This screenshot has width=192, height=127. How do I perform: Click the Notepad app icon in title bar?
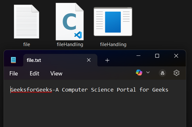pyautogui.click(x=13, y=60)
